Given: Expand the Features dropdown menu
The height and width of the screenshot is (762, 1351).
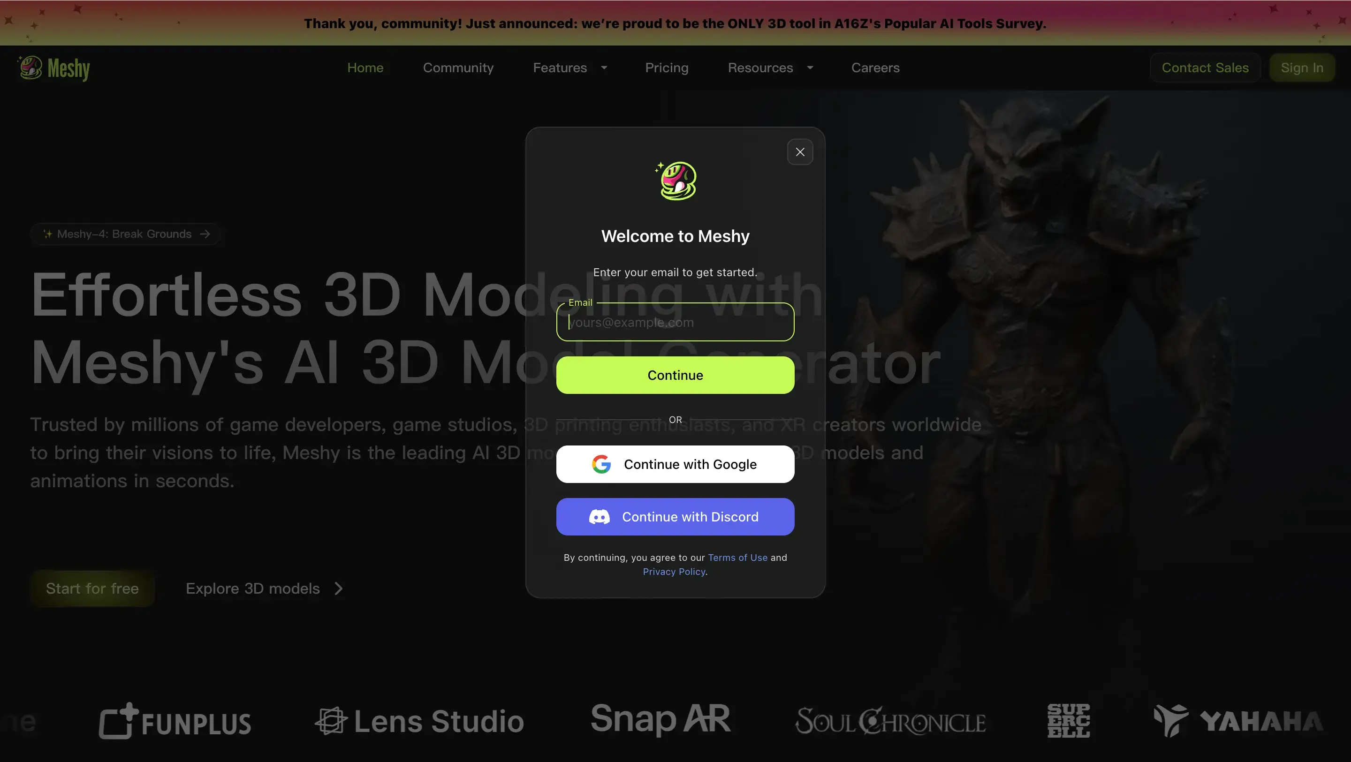Looking at the screenshot, I should [x=569, y=68].
